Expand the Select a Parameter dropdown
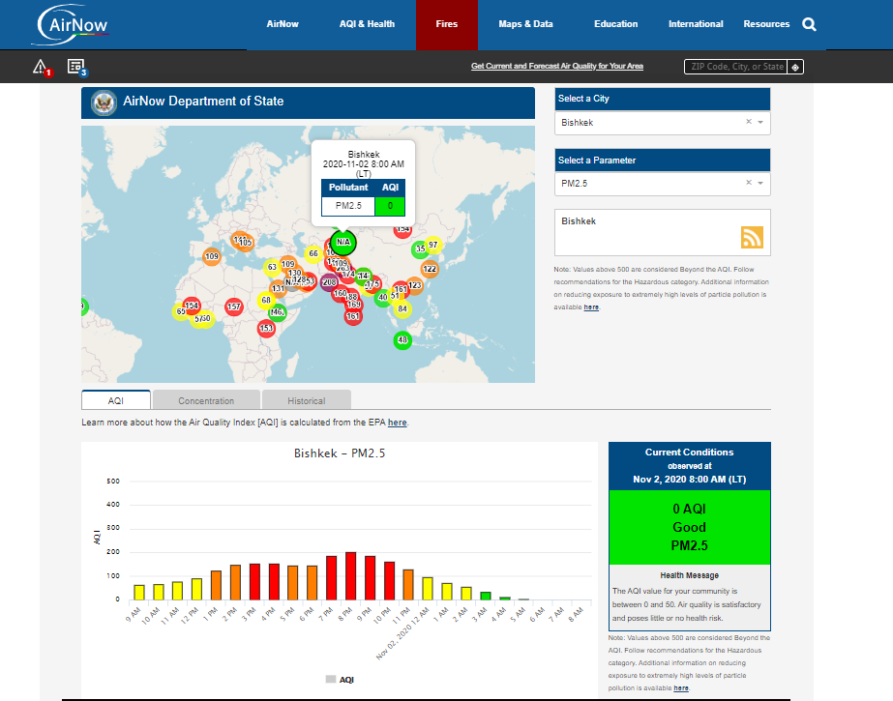Image resolution: width=893 pixels, height=701 pixels. tap(760, 183)
